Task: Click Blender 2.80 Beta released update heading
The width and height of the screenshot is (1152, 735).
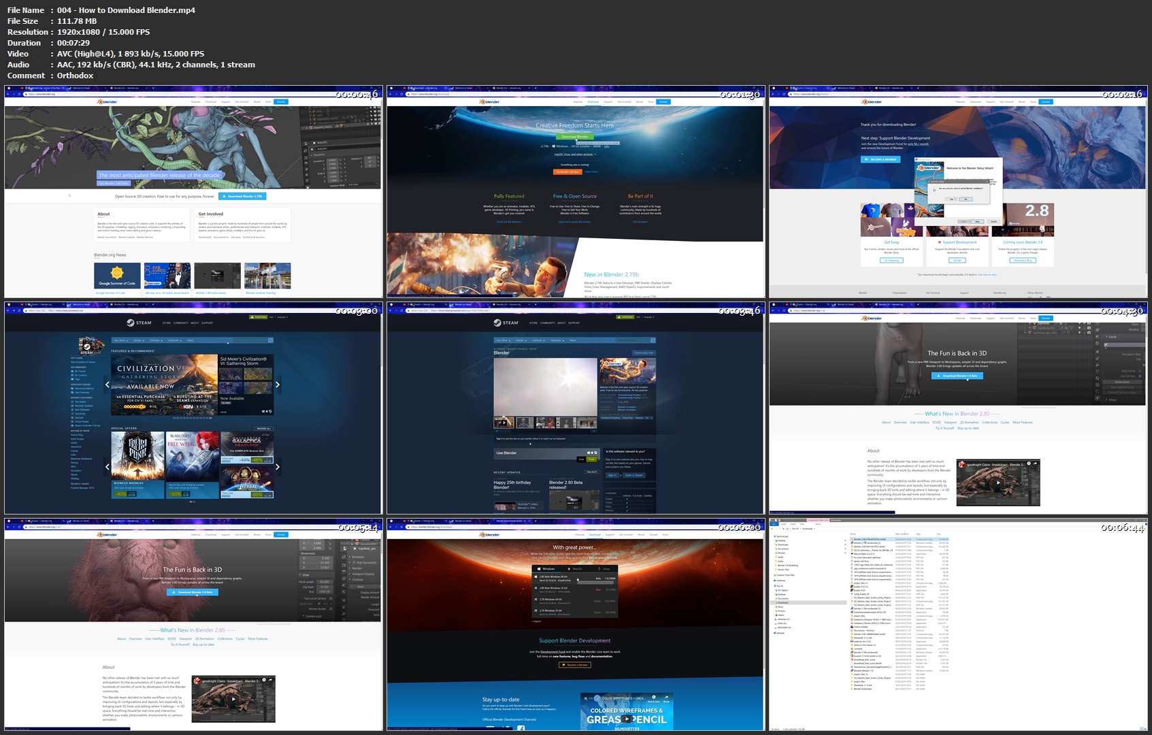Action: click(566, 485)
